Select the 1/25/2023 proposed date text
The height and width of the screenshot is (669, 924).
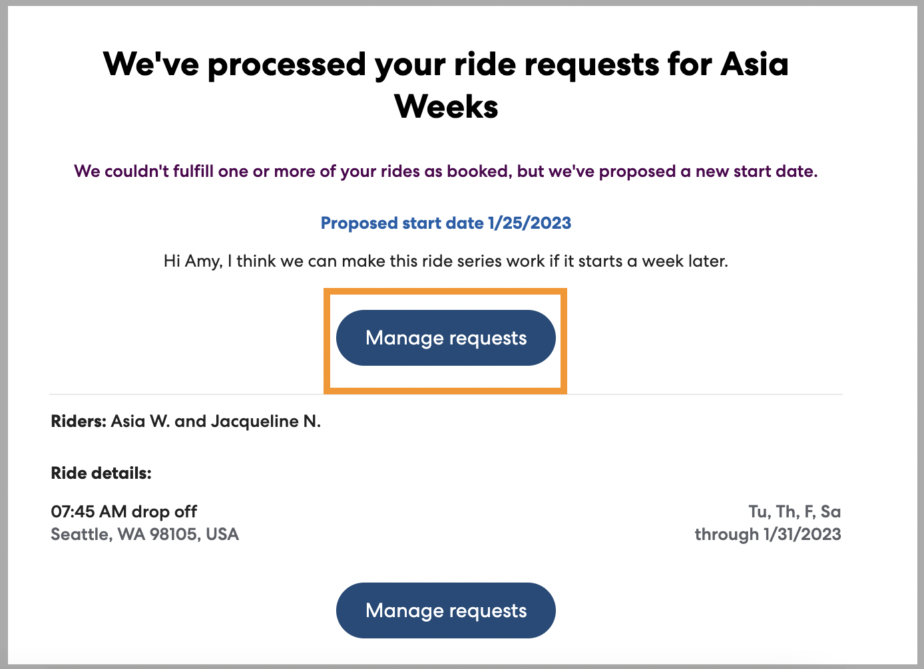529,223
